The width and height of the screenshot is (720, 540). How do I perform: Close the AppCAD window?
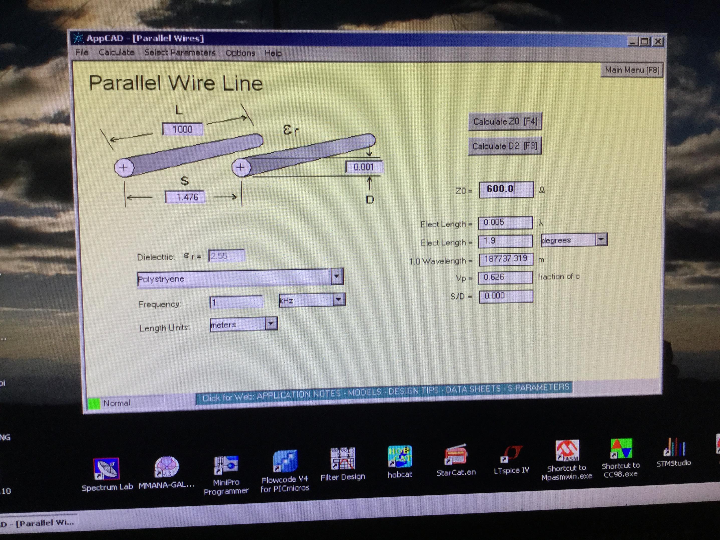[x=658, y=42]
